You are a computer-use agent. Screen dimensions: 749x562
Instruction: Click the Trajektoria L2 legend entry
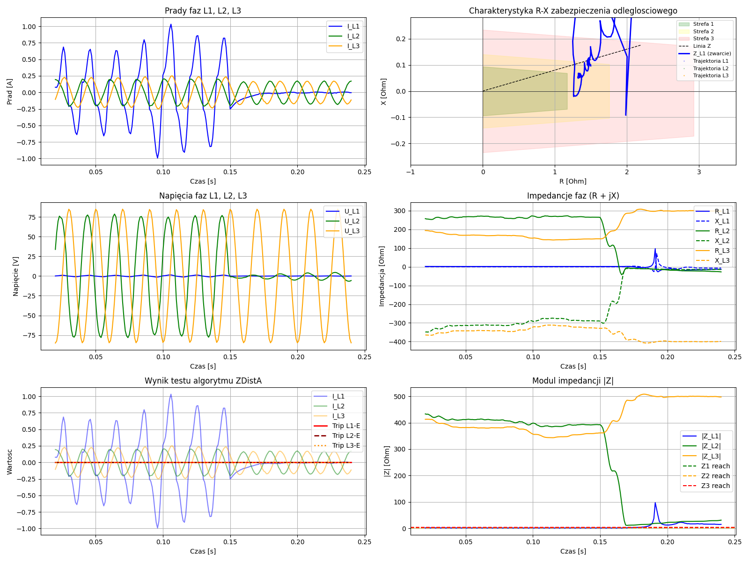click(x=711, y=68)
